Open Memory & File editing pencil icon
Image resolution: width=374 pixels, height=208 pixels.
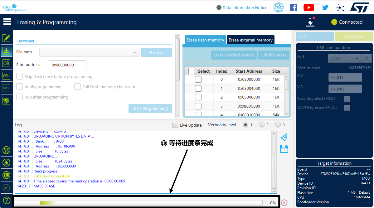pos(6,38)
